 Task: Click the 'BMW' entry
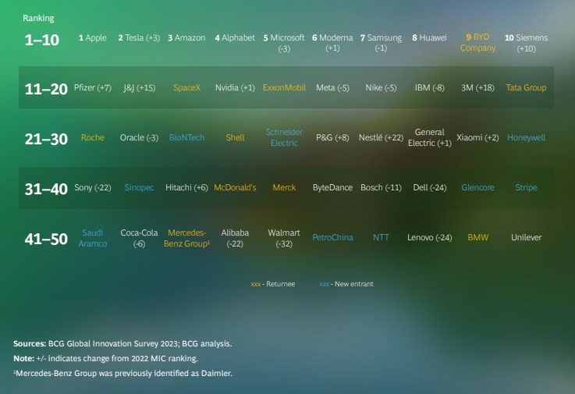477,237
